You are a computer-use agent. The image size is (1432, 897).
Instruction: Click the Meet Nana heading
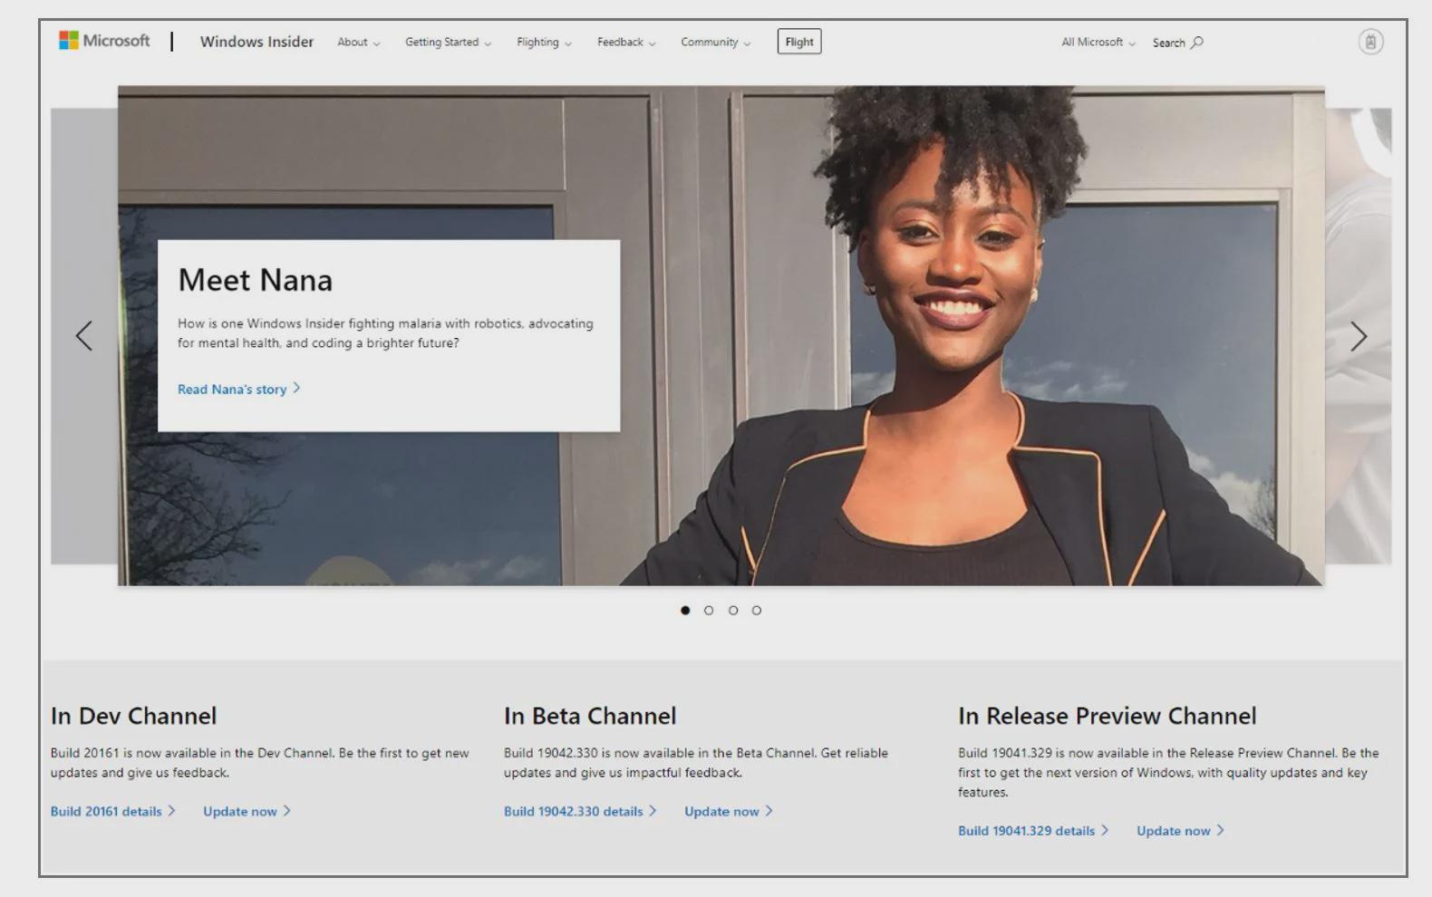click(256, 280)
